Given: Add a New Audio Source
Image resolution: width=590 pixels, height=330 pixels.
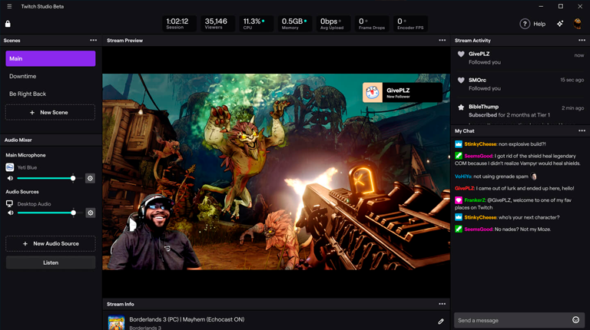Looking at the screenshot, I should pos(51,243).
